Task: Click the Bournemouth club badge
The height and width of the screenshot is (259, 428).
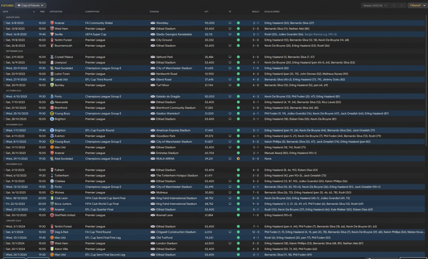Action: (x=52, y=46)
